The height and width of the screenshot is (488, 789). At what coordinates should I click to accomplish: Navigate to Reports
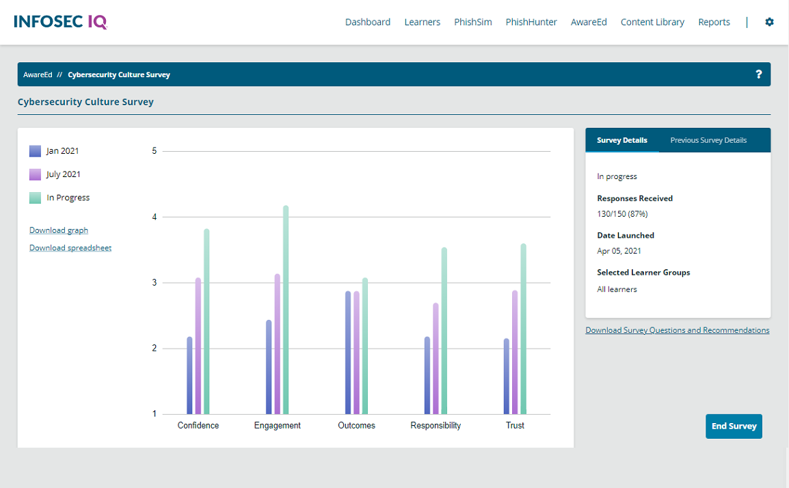point(714,22)
